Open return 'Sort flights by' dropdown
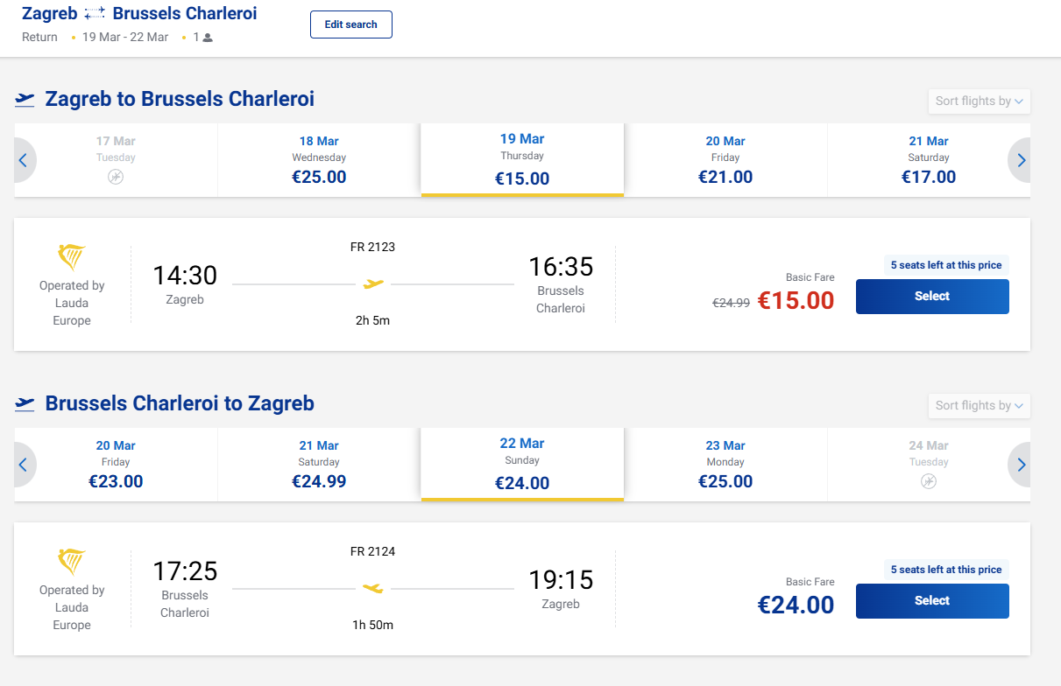The width and height of the screenshot is (1061, 686). 979,406
